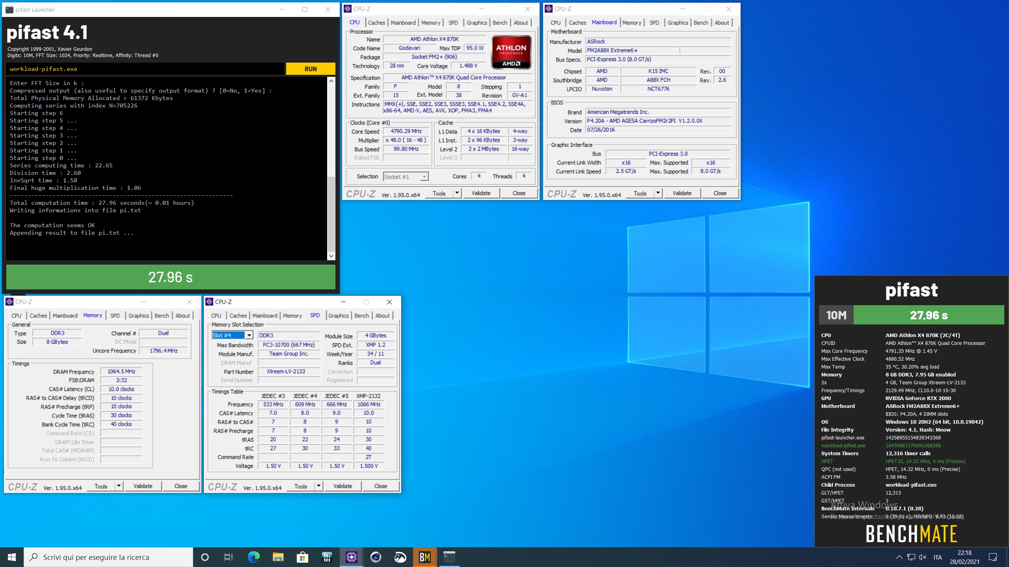Click the Windows search box in taskbar
Viewport: 1009px width, 567px height.
[108, 557]
